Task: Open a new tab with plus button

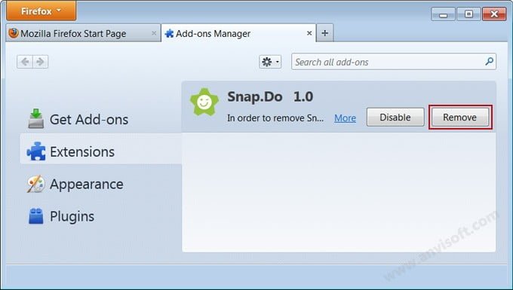Action: (x=325, y=33)
